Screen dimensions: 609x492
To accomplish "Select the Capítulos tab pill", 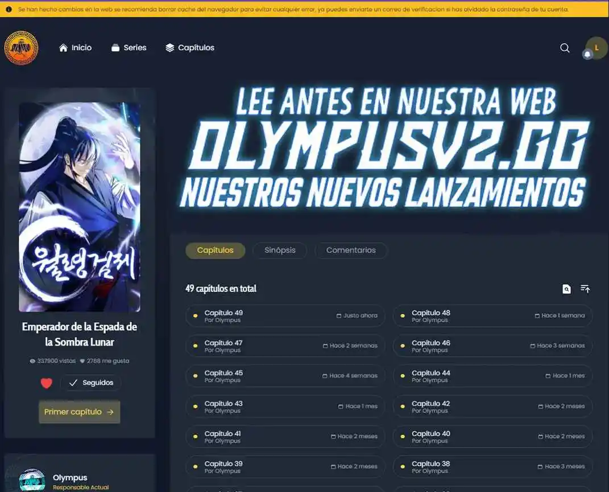I will pos(215,250).
